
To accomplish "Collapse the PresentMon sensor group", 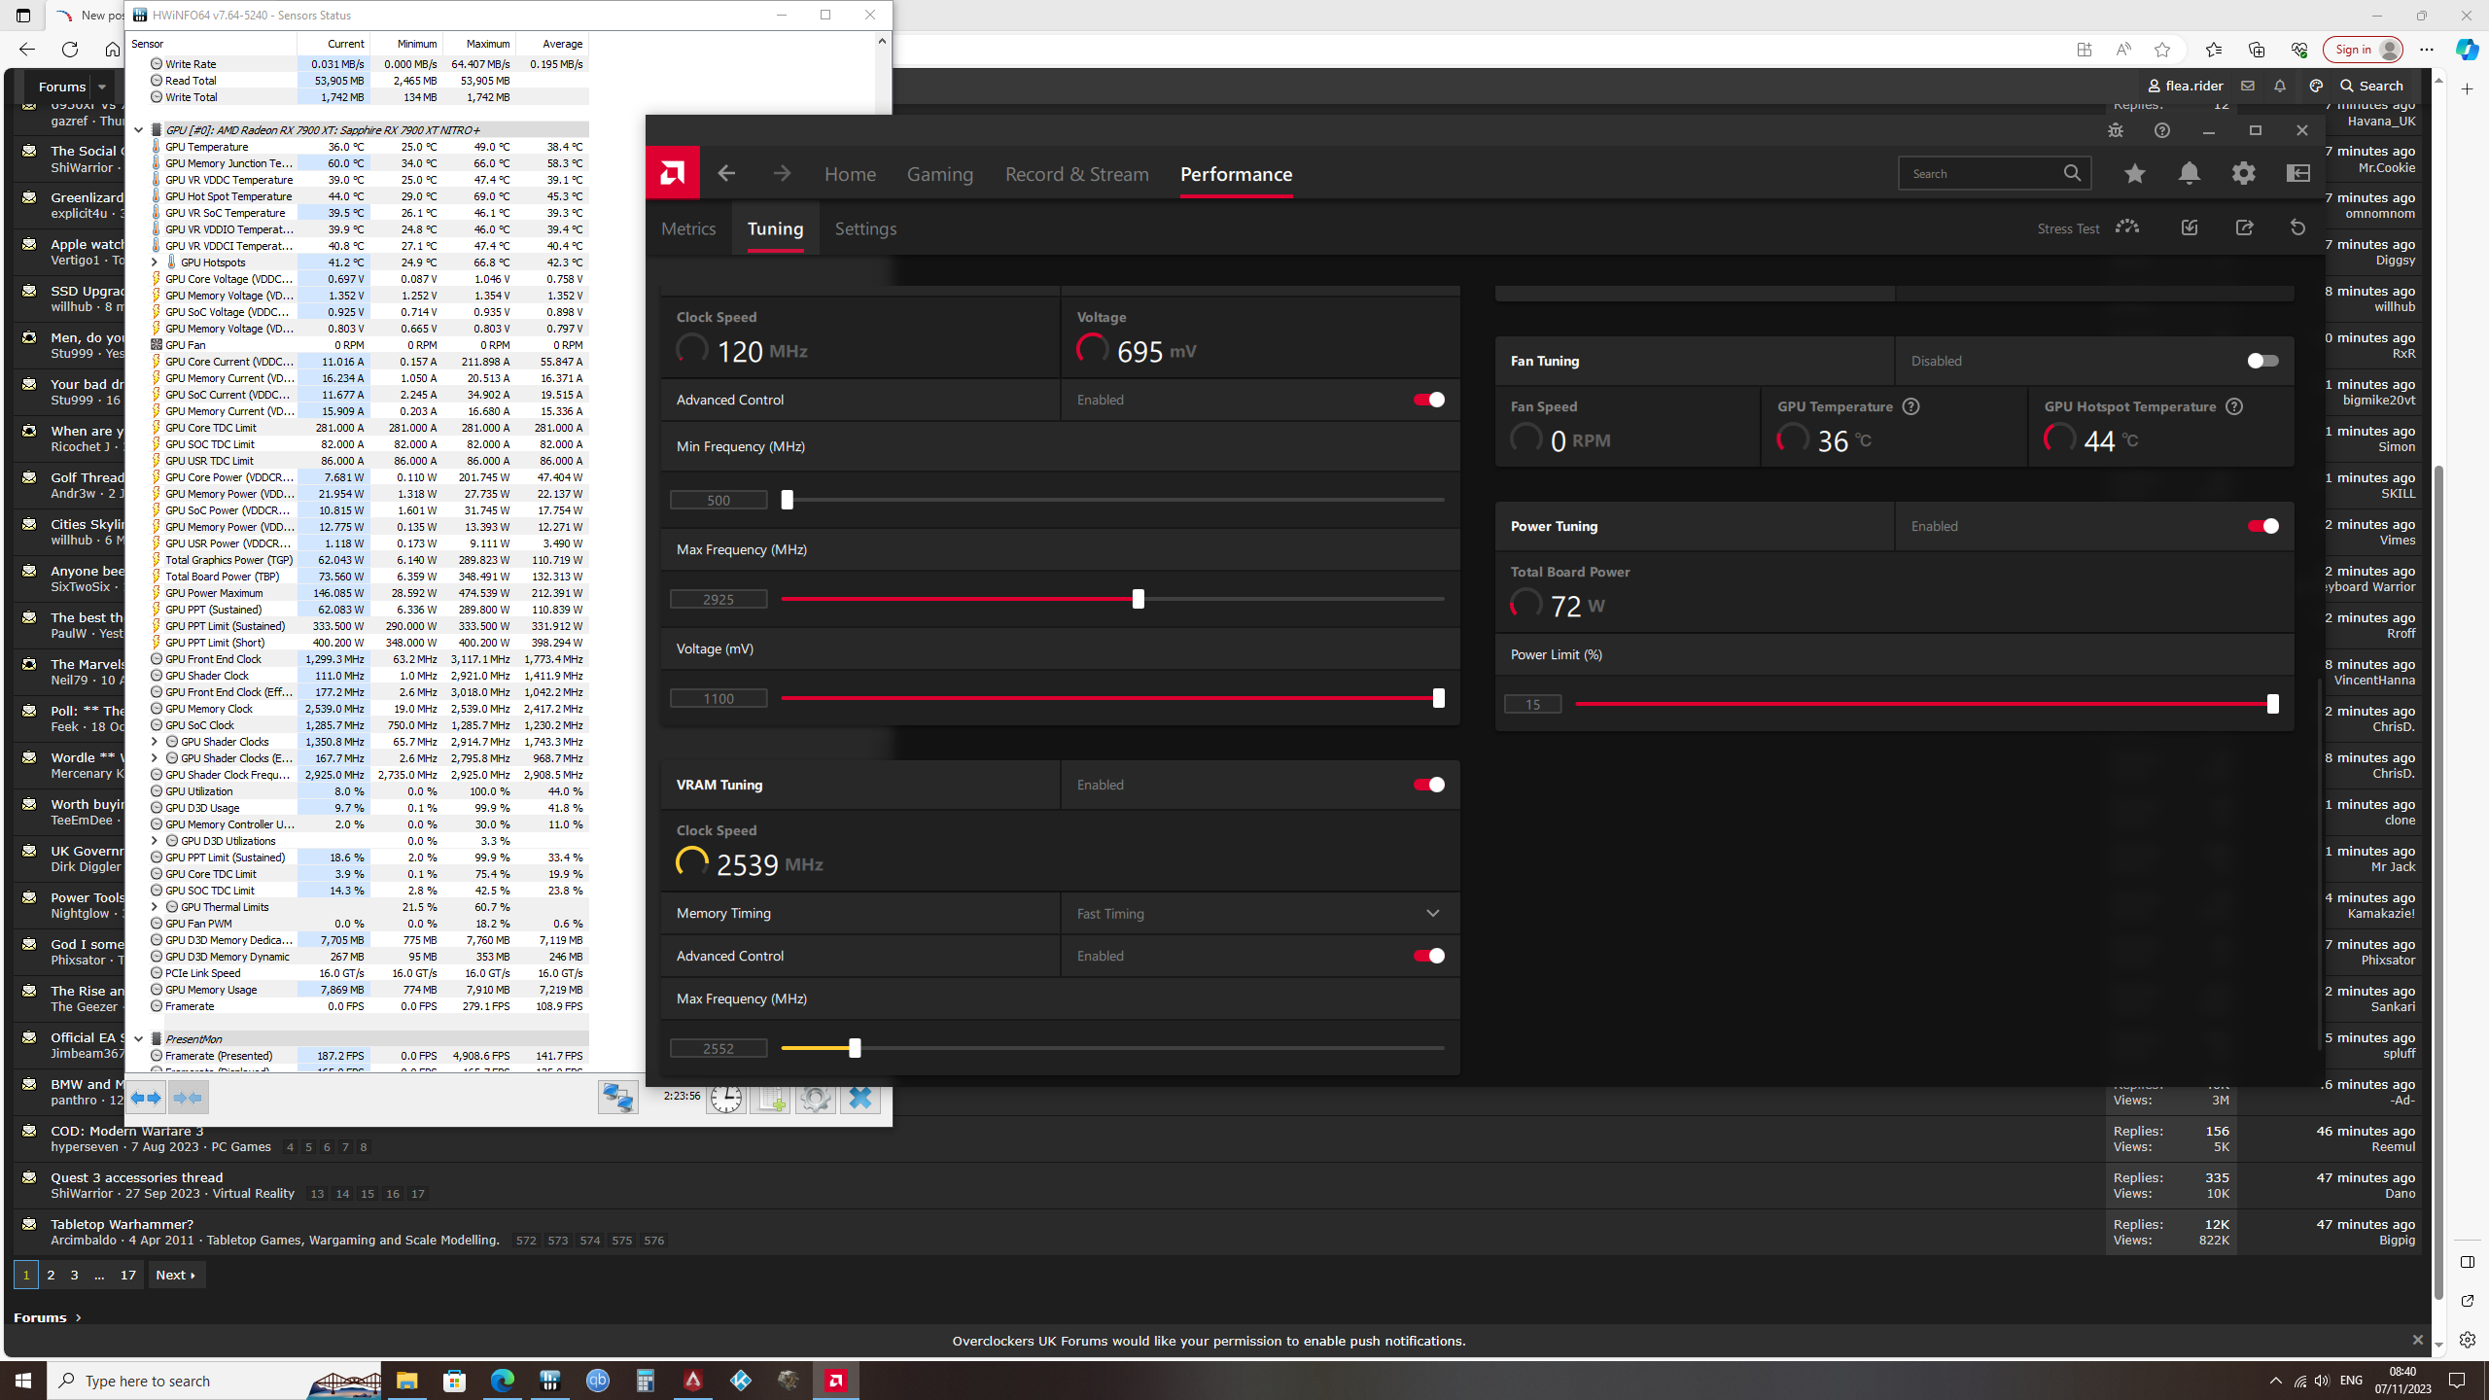I will [138, 1039].
